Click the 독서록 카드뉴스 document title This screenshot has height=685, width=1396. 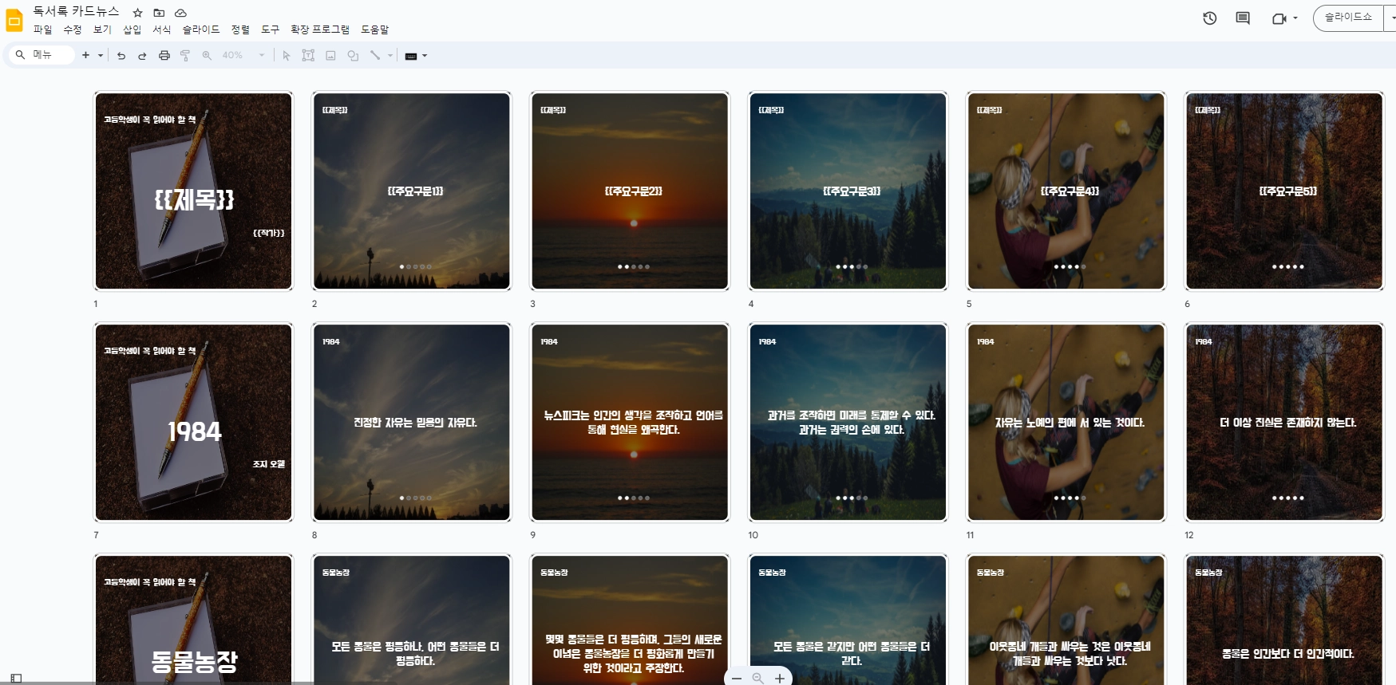[x=76, y=11]
